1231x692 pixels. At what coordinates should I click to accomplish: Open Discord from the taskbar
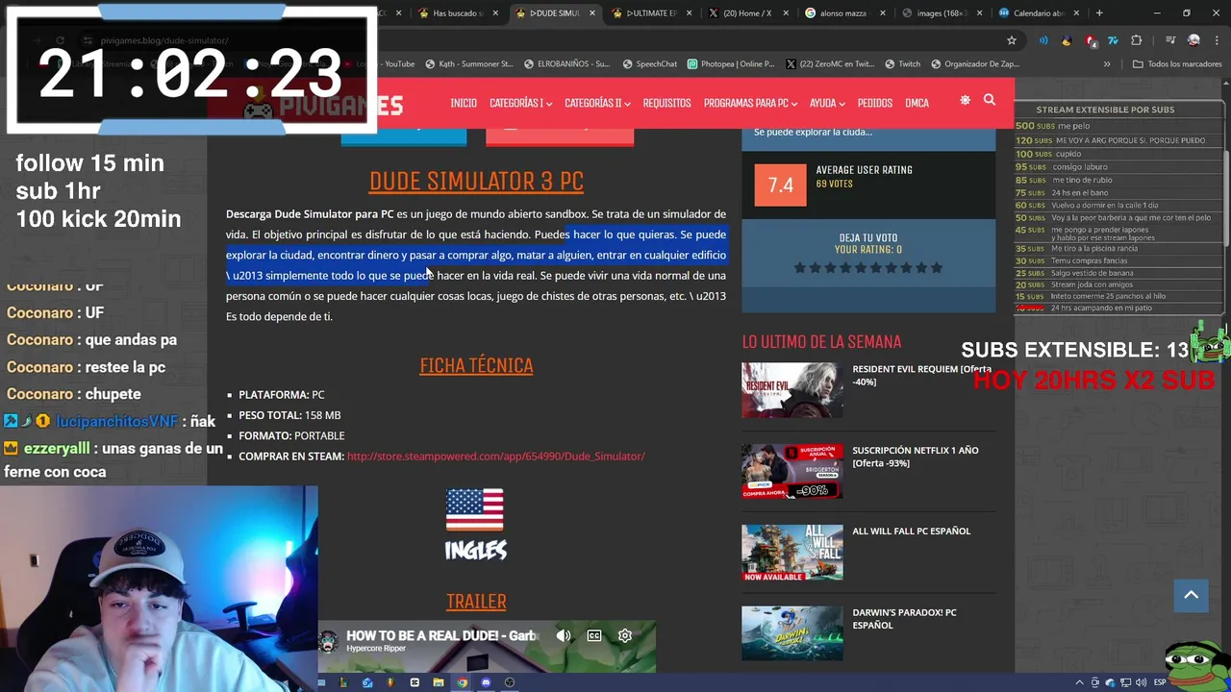486,682
